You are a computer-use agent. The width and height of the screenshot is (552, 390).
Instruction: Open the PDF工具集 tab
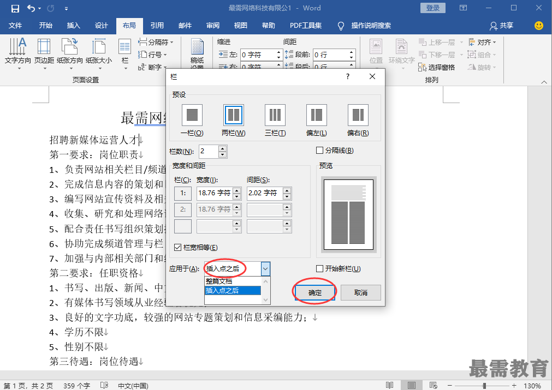pyautogui.click(x=306, y=25)
